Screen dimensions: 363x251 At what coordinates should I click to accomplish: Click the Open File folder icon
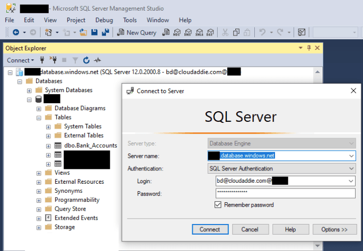[x=83, y=32]
